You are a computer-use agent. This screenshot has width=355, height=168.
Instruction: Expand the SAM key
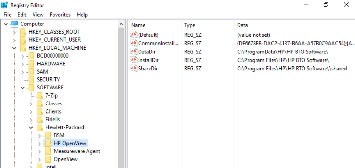pos(23,72)
